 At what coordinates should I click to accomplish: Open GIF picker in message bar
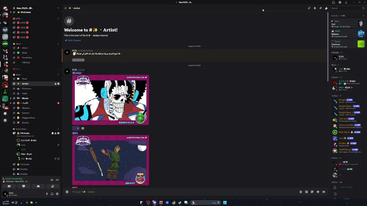[307, 192]
